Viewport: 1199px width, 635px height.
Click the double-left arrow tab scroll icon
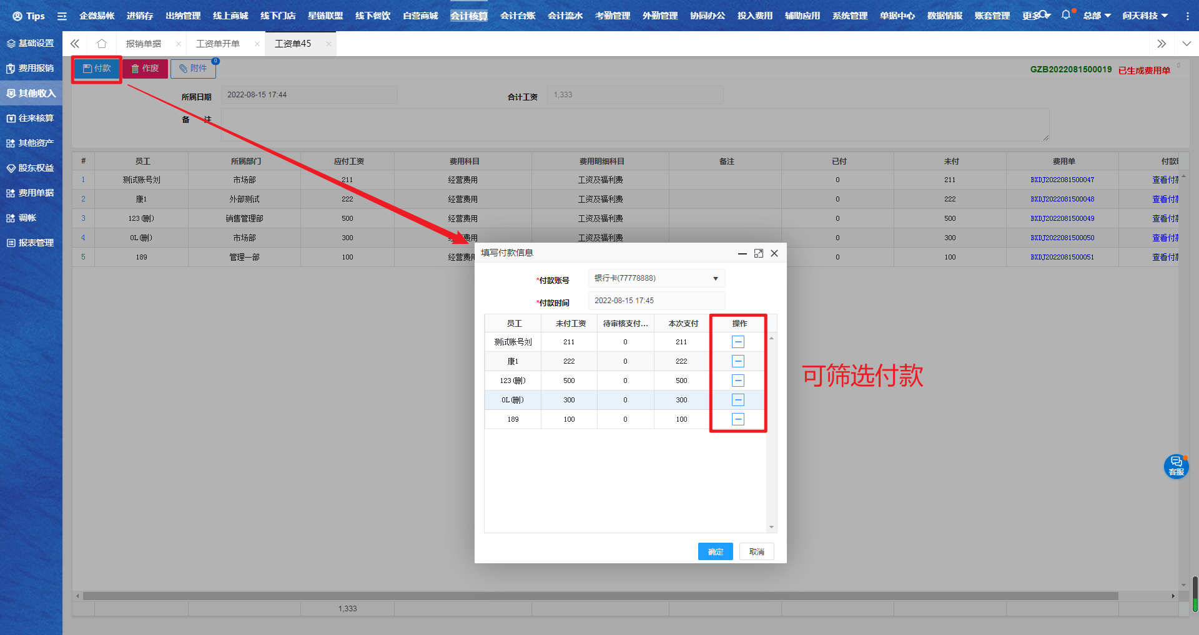click(x=75, y=44)
